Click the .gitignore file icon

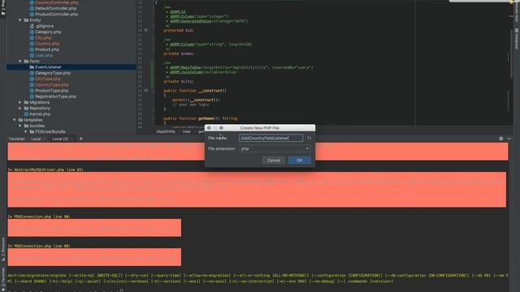pyautogui.click(x=32, y=26)
